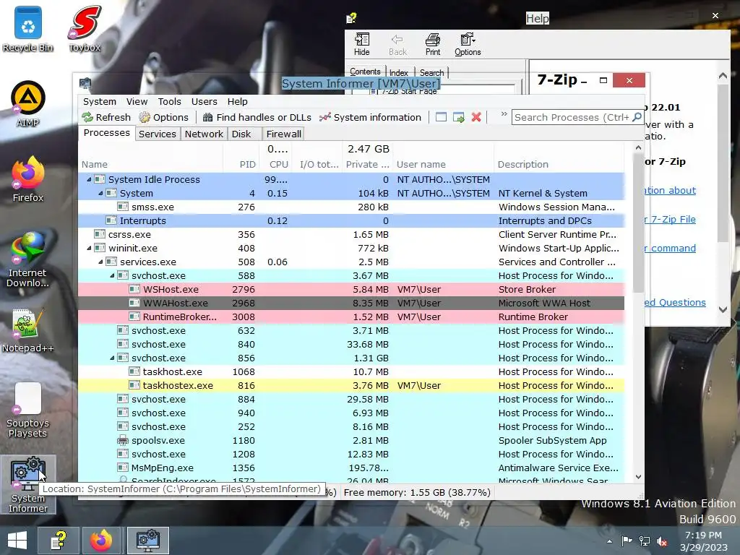Open Options in System Informer toolbar
Image resolution: width=740 pixels, height=555 pixels.
pyautogui.click(x=164, y=118)
